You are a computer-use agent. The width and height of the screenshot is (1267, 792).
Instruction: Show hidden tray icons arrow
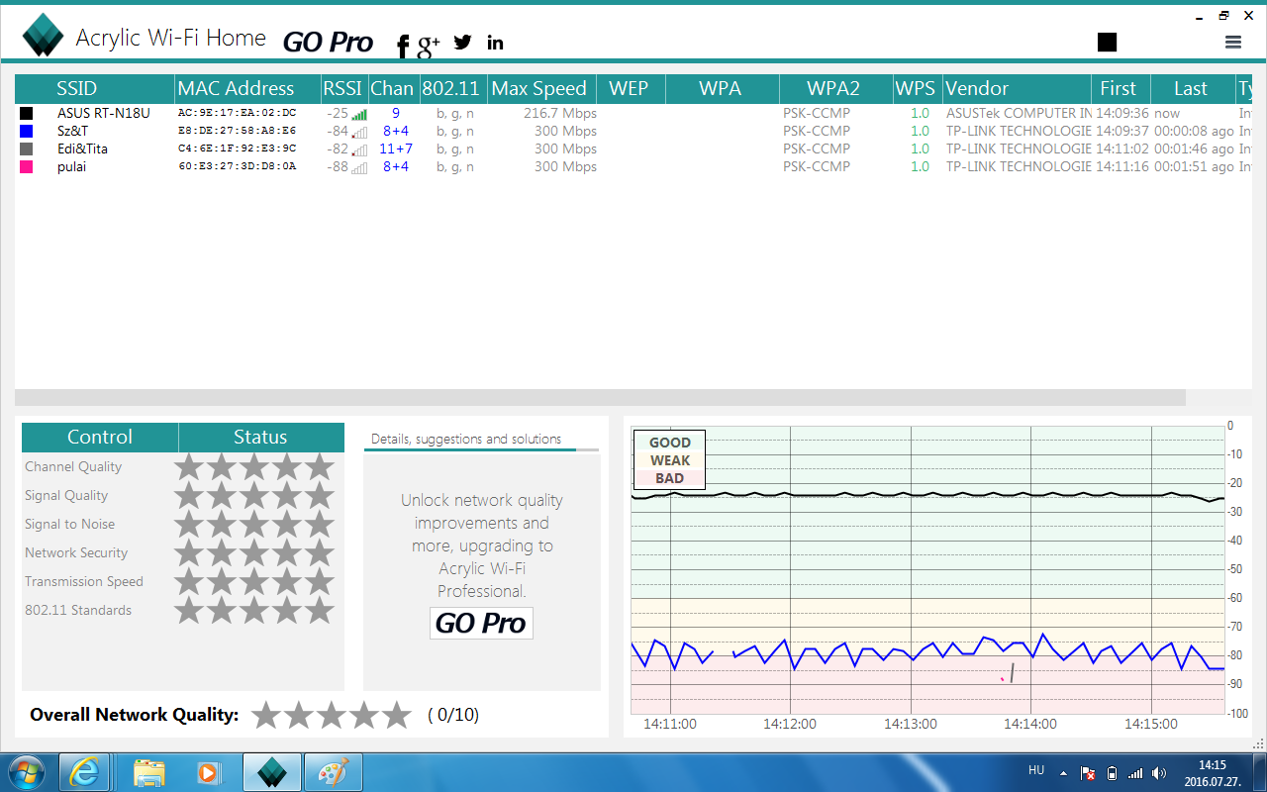1063,772
